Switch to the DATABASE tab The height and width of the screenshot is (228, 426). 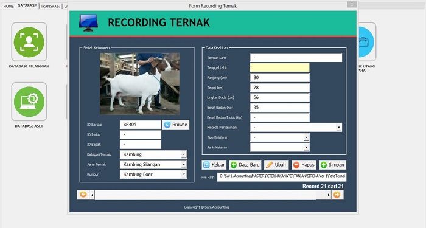(x=27, y=5)
